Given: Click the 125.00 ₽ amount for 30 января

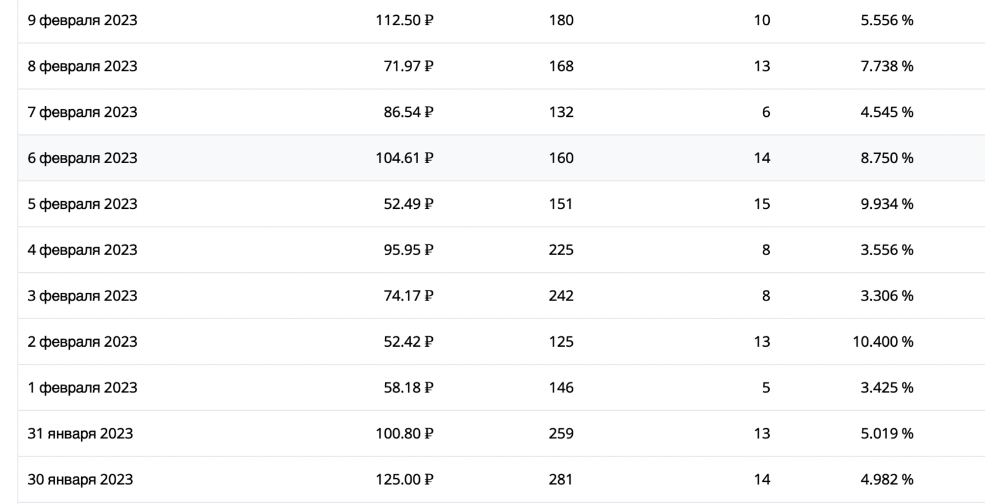Looking at the screenshot, I should [x=405, y=479].
